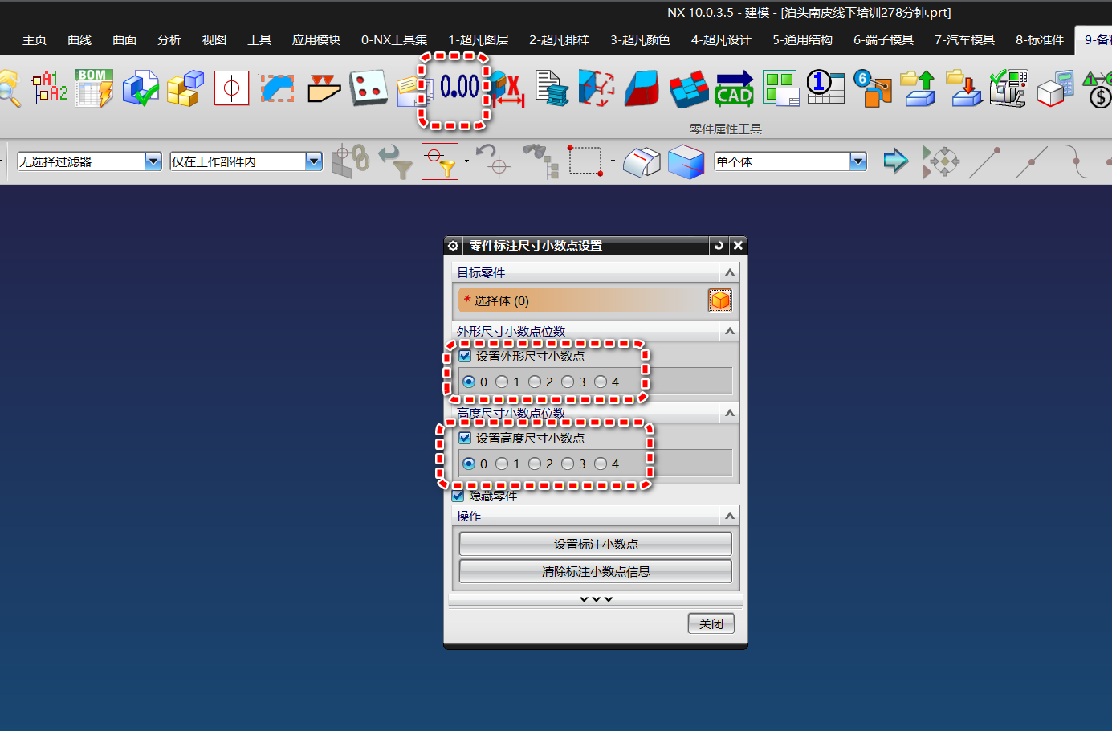1112x731 pixels.
Task: Click the blue right arrow icon
Action: (894, 161)
